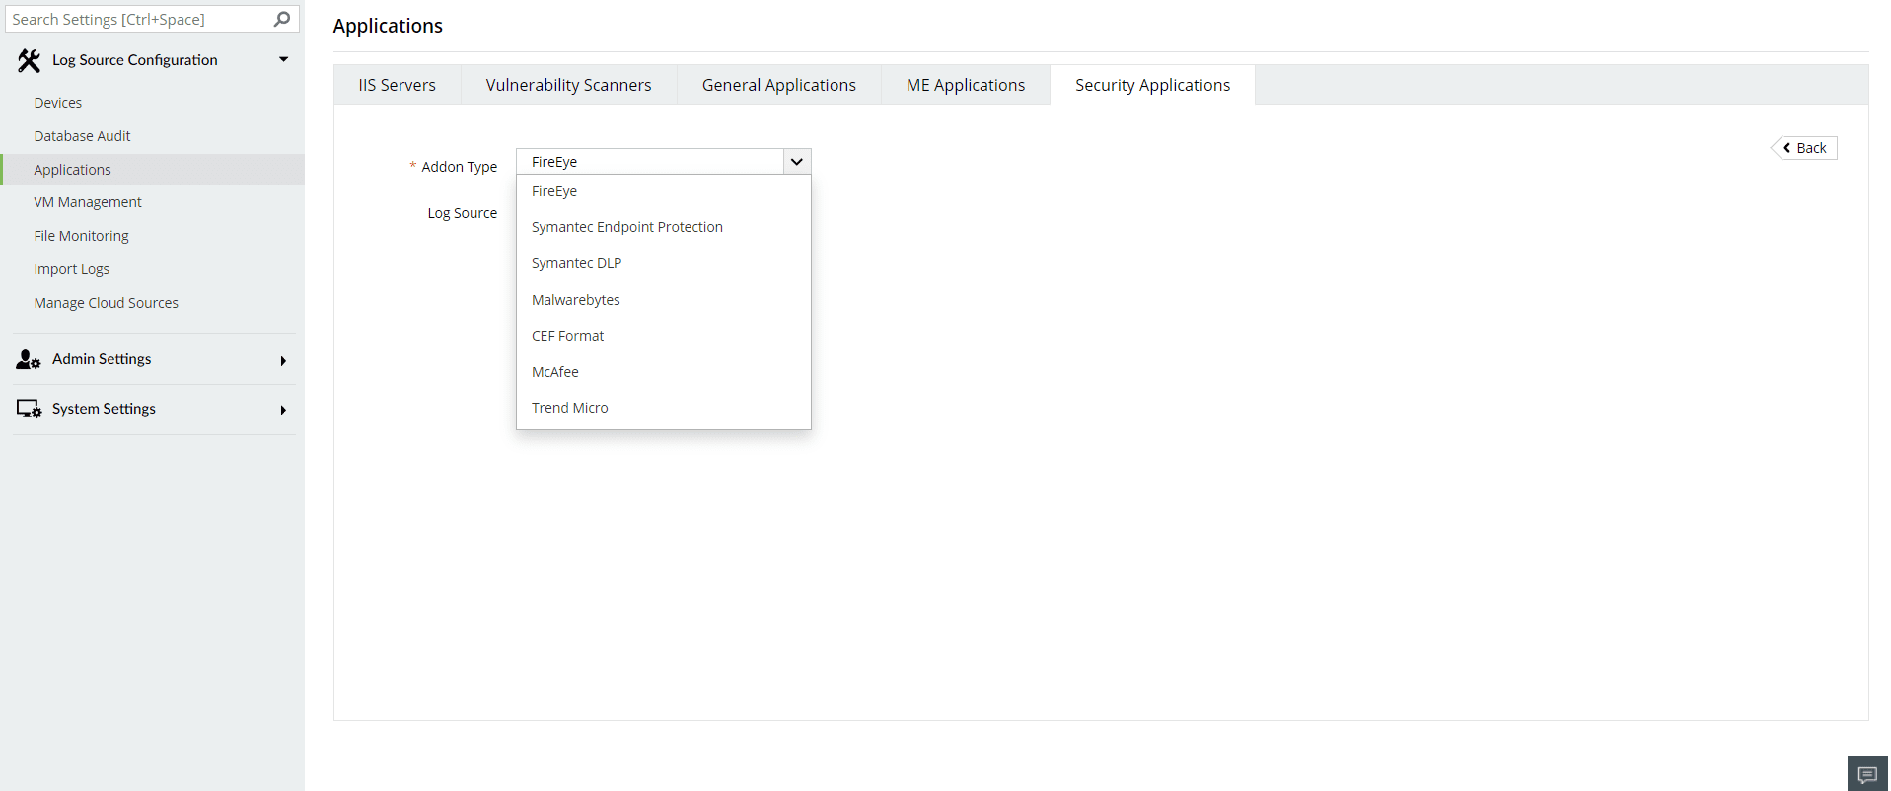Open the chat feedback icon
This screenshot has height=791, width=1891.
(1867, 774)
